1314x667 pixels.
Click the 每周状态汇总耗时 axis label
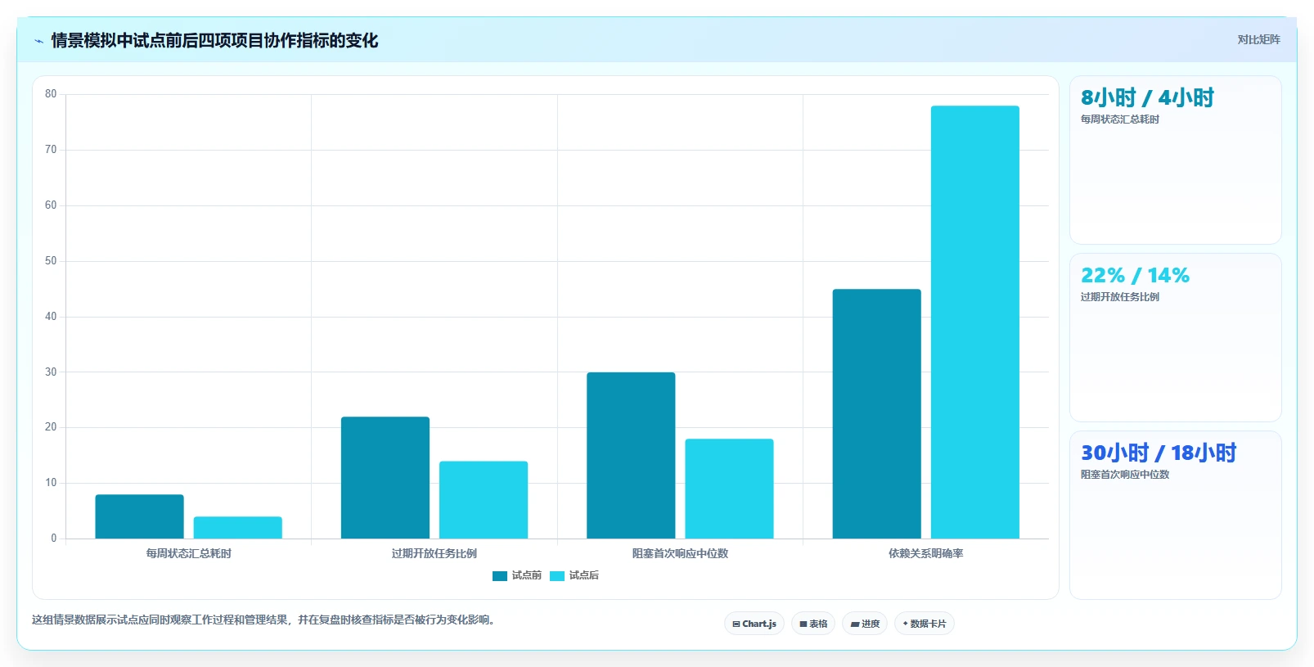tap(189, 553)
